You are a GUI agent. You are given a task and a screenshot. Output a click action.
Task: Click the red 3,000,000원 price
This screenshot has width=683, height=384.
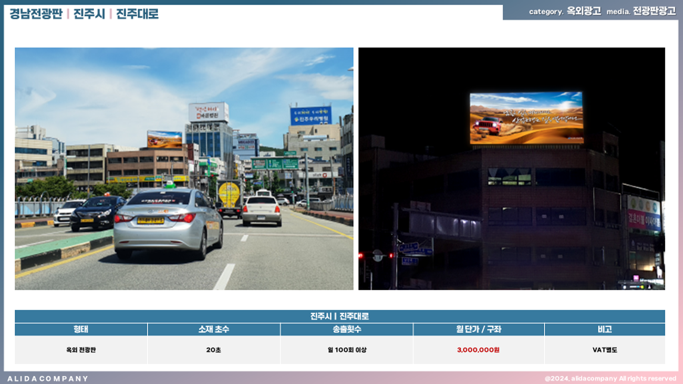pos(479,350)
